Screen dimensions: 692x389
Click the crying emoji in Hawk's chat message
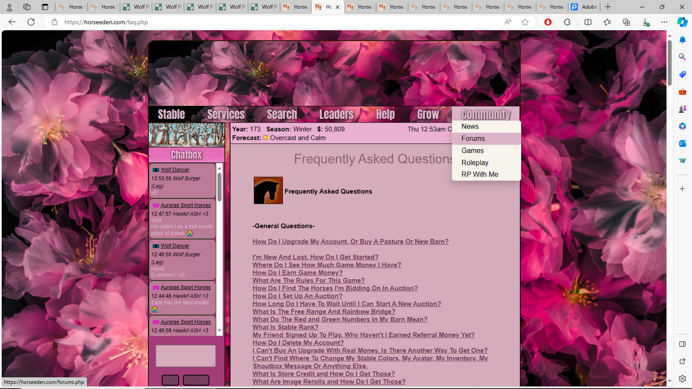(189, 233)
